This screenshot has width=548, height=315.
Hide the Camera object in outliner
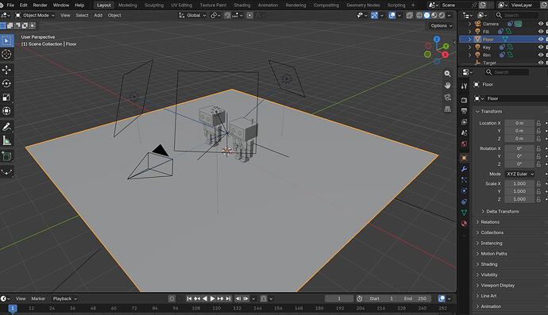(541, 24)
